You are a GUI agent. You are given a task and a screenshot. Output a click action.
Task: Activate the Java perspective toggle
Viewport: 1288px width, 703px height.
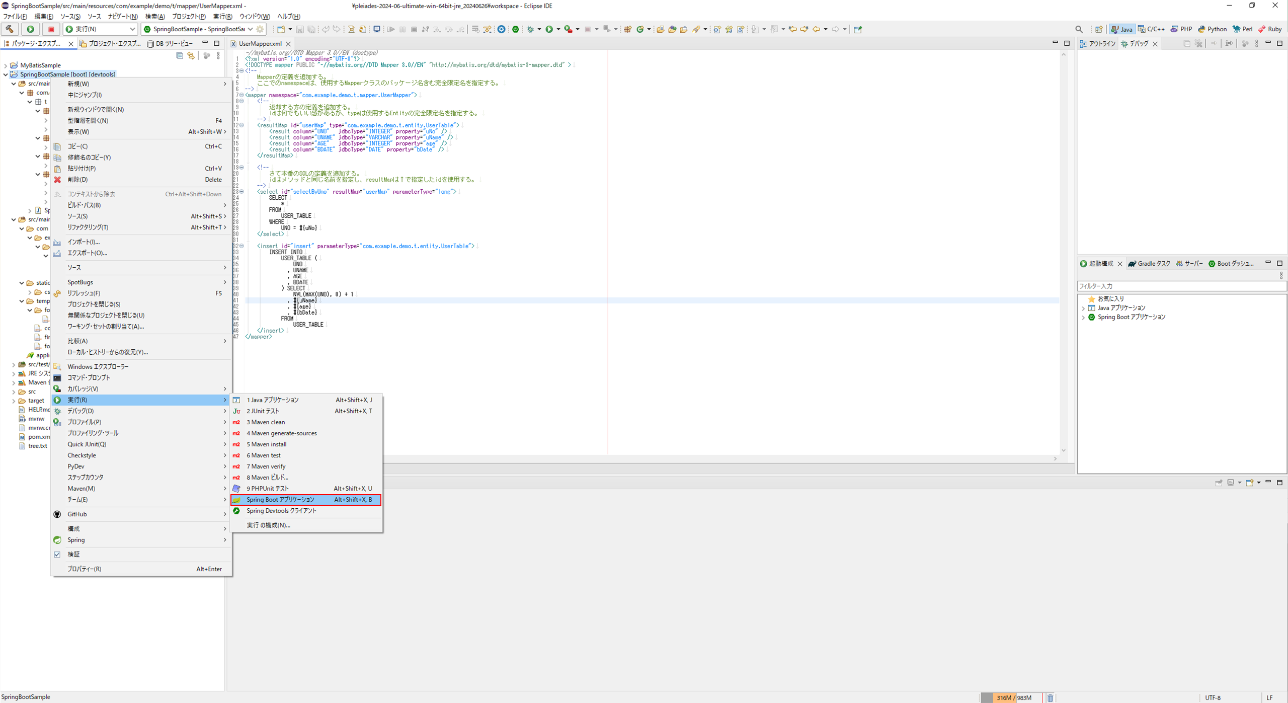(x=1122, y=29)
